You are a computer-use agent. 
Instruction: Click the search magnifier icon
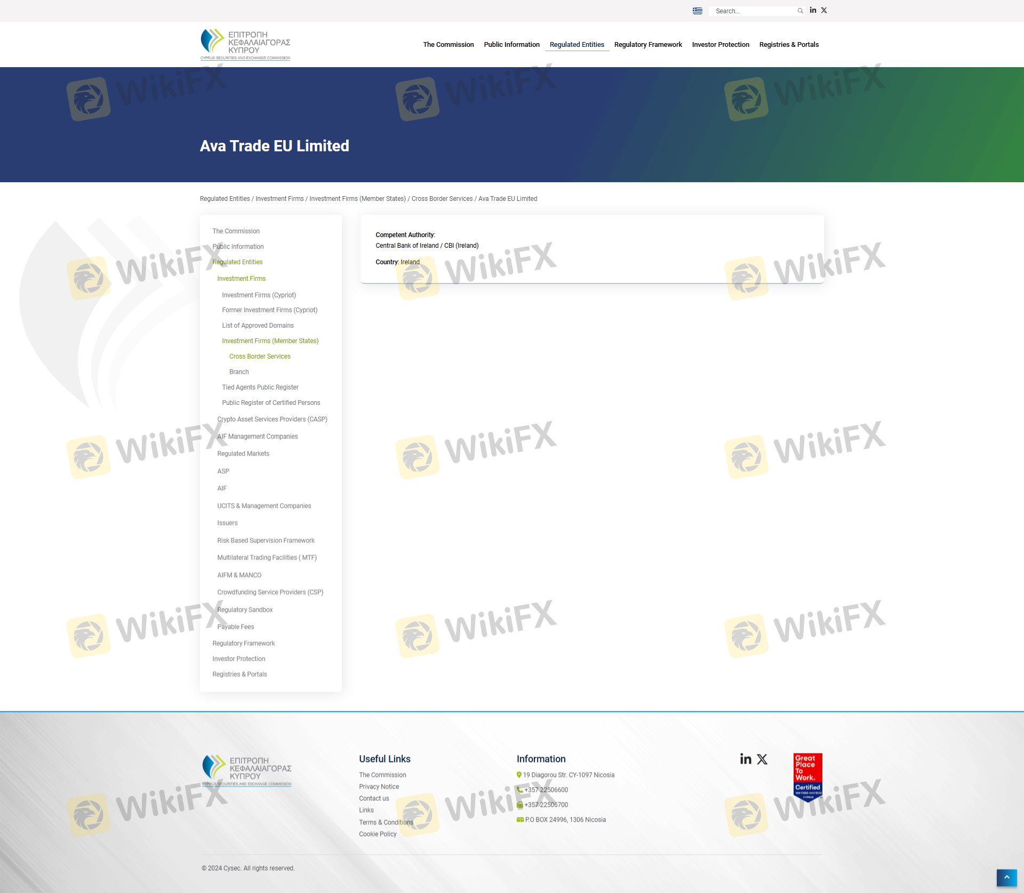click(x=800, y=11)
